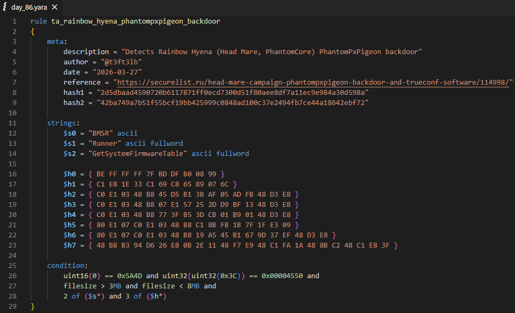The height and width of the screenshot is (313, 515).
Task: Click the 0x00004550 value in condition
Action: [x=282, y=276]
